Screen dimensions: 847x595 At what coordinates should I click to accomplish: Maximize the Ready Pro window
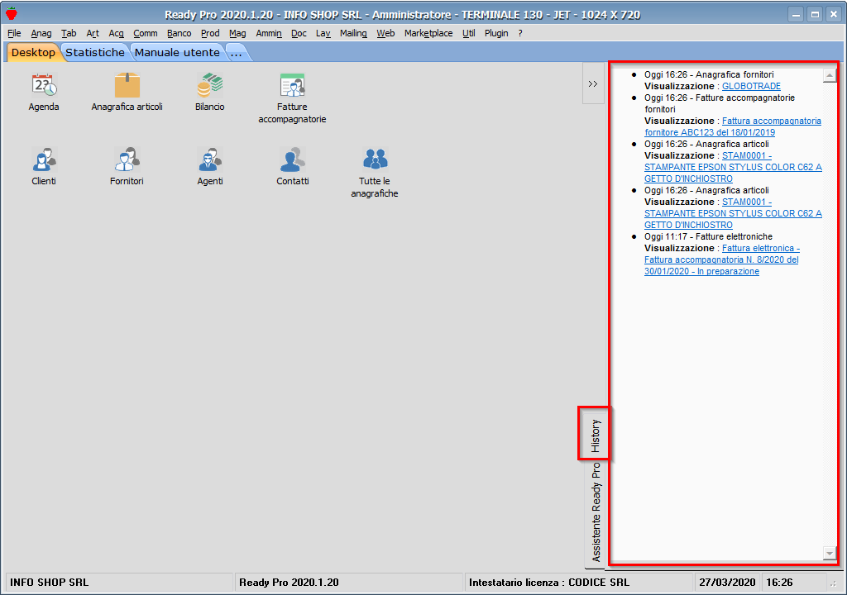815,15
